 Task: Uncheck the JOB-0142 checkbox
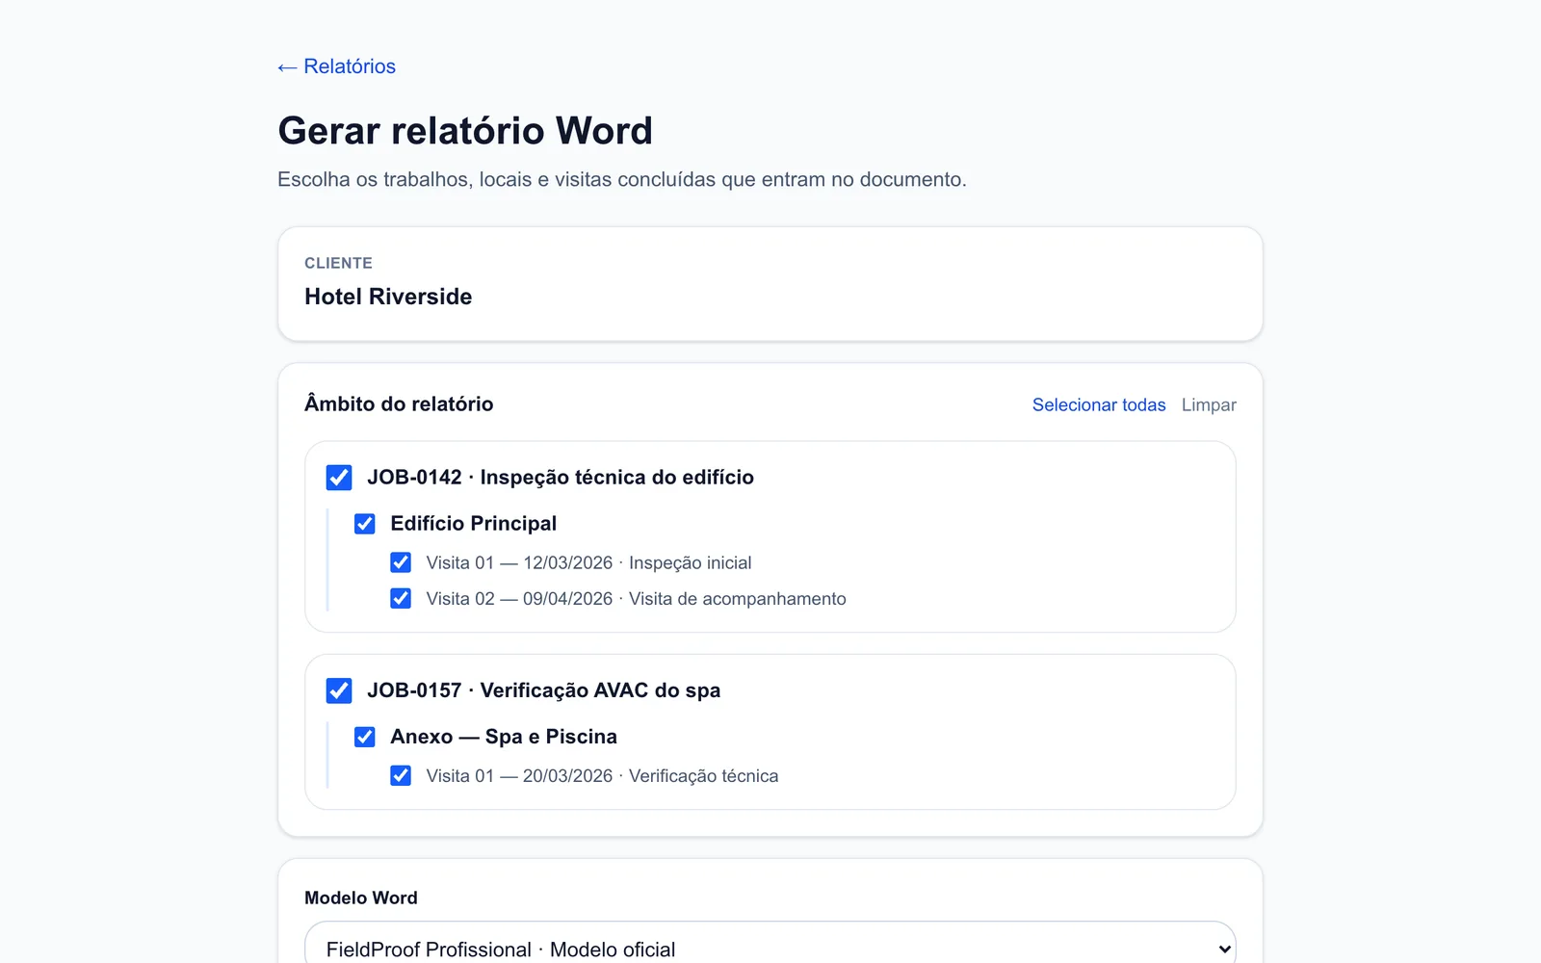click(339, 478)
